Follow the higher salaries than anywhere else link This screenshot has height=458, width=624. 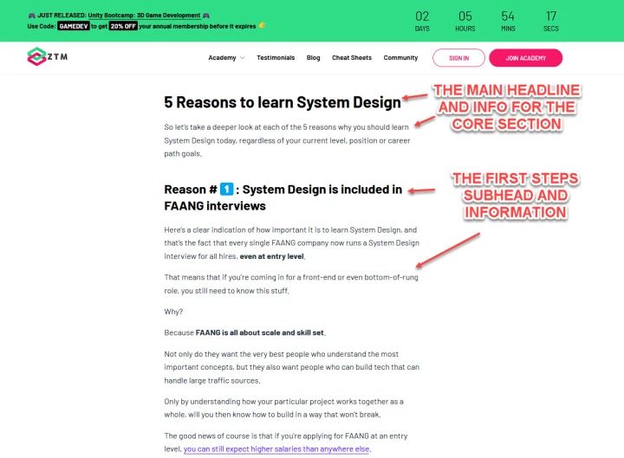[276, 449]
